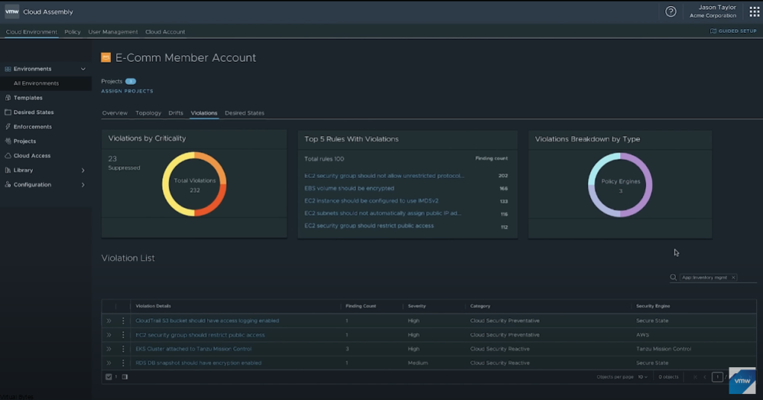Image resolution: width=763 pixels, height=400 pixels.
Task: Click the Projects sidebar icon
Action: click(7, 141)
